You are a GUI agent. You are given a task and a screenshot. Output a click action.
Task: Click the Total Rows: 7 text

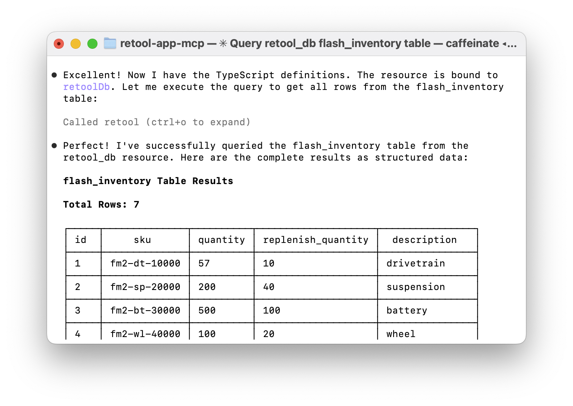click(x=101, y=205)
